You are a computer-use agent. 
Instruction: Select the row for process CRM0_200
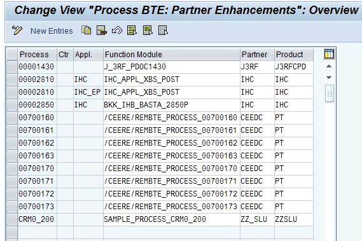[x=12, y=219]
